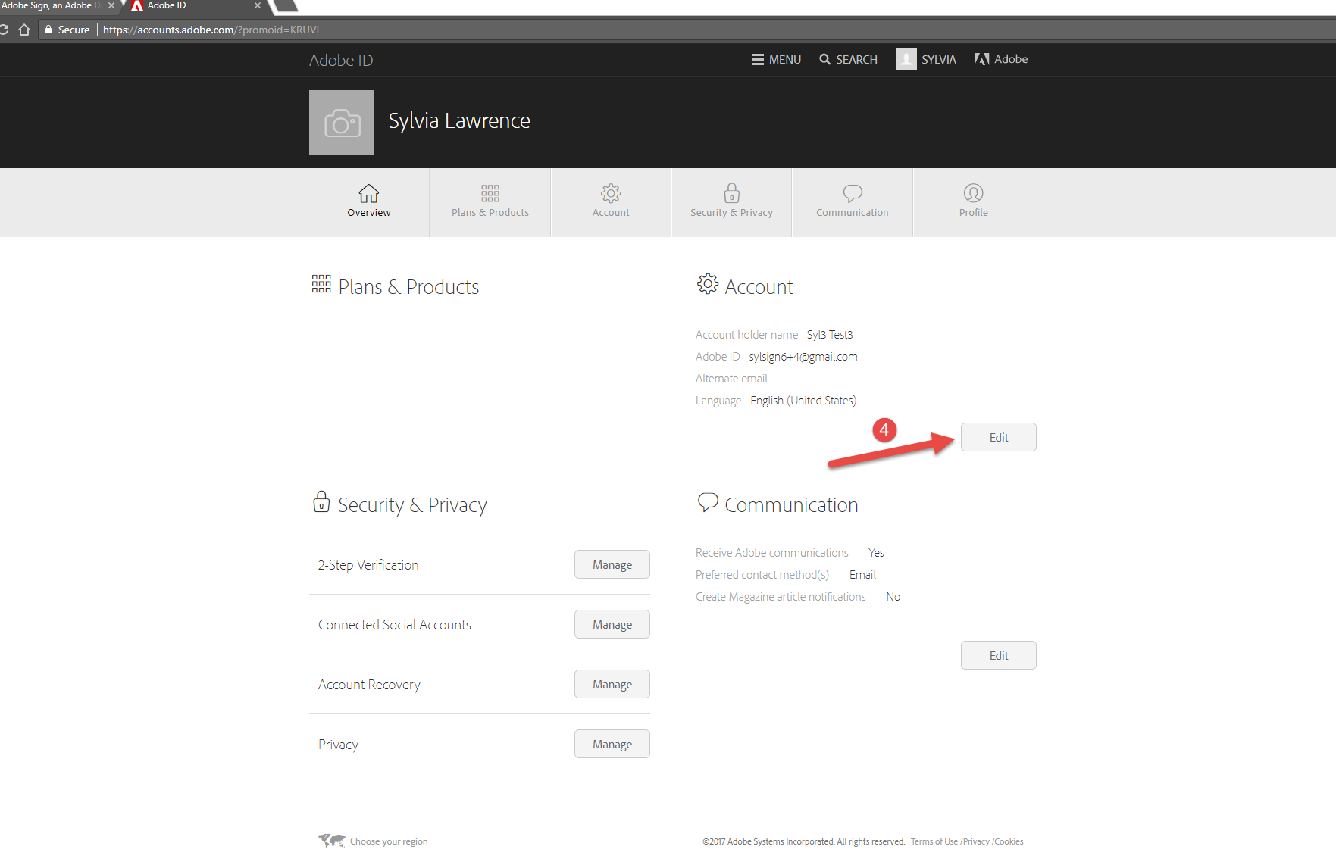Click the MENU label in header
1336x868 pixels.
[785, 59]
